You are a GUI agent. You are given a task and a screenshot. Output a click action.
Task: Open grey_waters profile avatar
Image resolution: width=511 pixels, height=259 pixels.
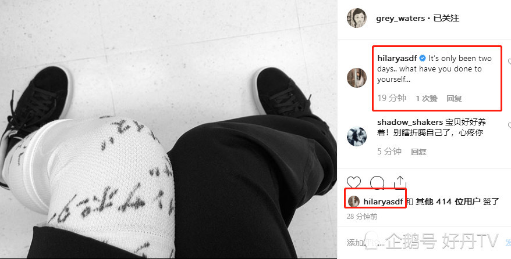click(x=357, y=18)
